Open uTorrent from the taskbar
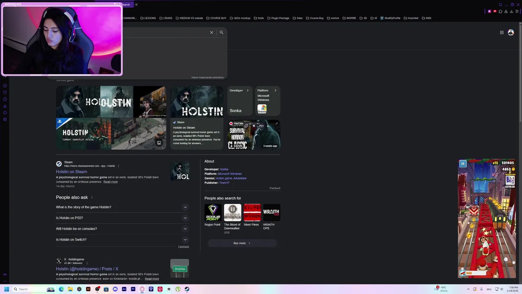Screen dimensions: 522x294 [178, 289]
